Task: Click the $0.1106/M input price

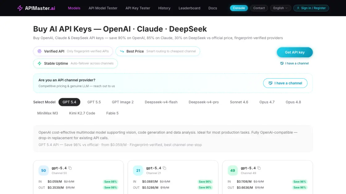Action: click(244, 182)
